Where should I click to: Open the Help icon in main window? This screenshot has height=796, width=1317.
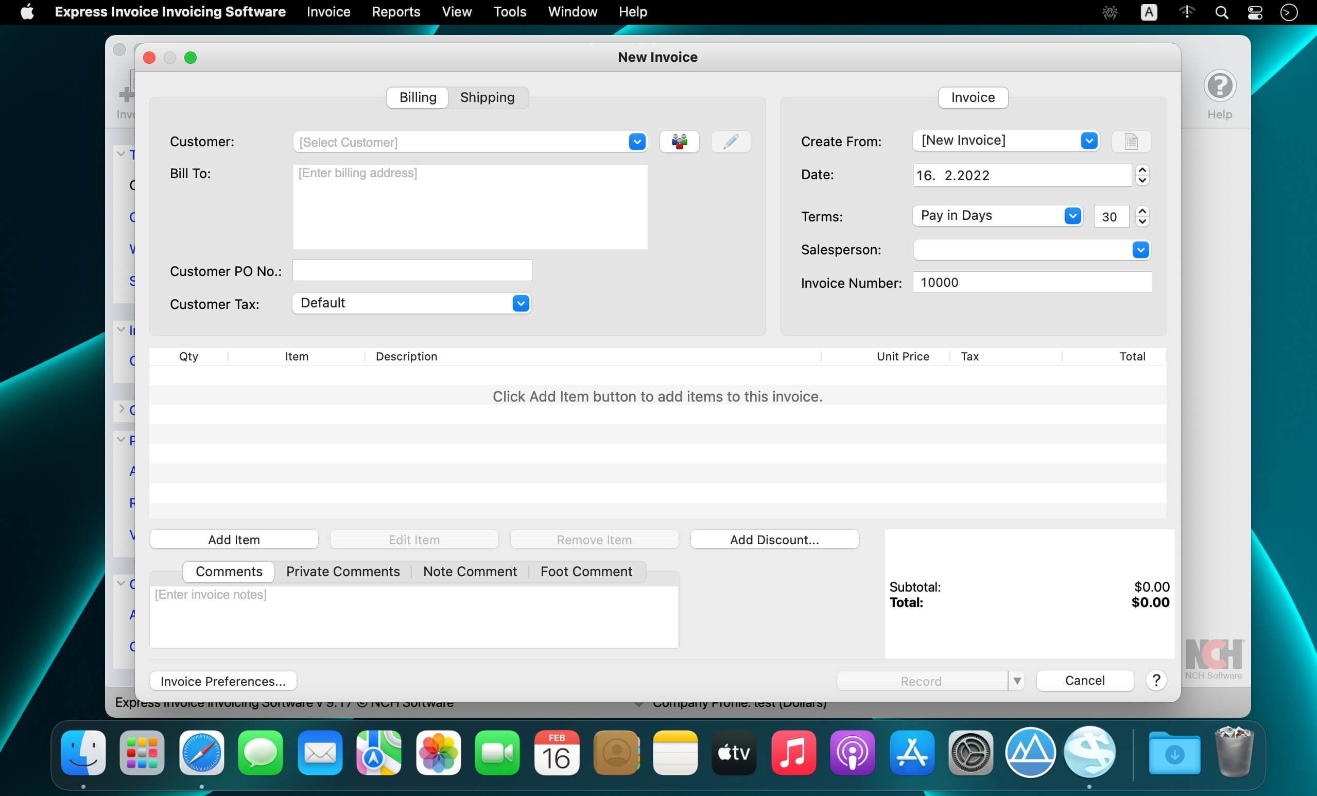(x=1219, y=96)
